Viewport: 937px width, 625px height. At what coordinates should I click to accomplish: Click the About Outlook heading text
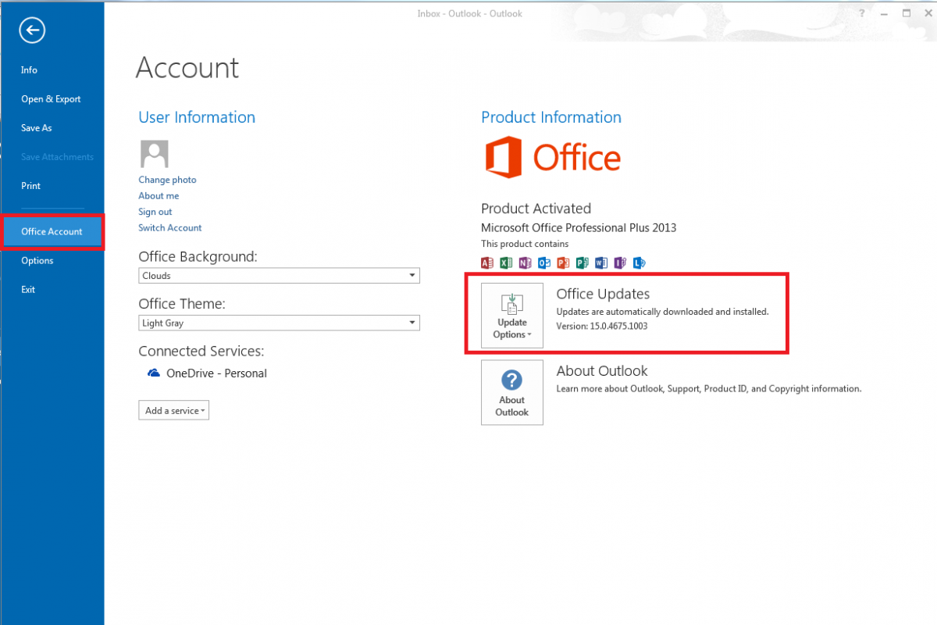click(x=602, y=371)
